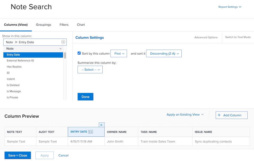This screenshot has width=254, height=161.
Task: Switch to the Filters tab
Action: coord(64,25)
